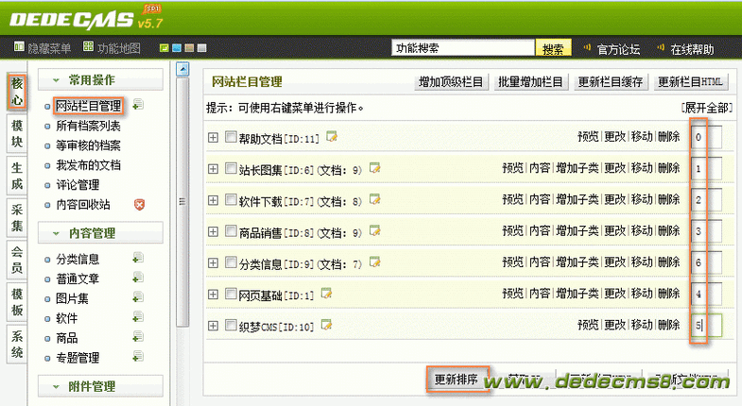Viewport: 742px width, 406px height.
Task: Tick the checkbox for 软件下载
Action: 231,199
